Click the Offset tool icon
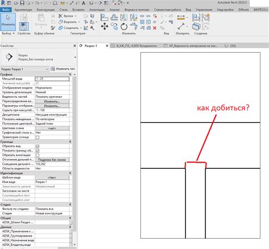 (x=114, y=18)
